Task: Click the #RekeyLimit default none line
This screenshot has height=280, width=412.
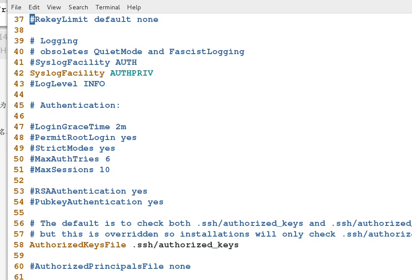Action: point(94,19)
